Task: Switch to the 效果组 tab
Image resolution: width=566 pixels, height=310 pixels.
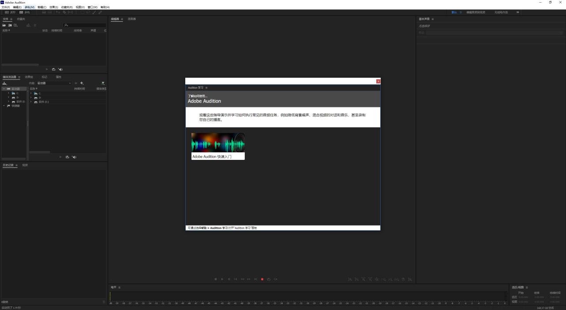Action: coord(29,77)
